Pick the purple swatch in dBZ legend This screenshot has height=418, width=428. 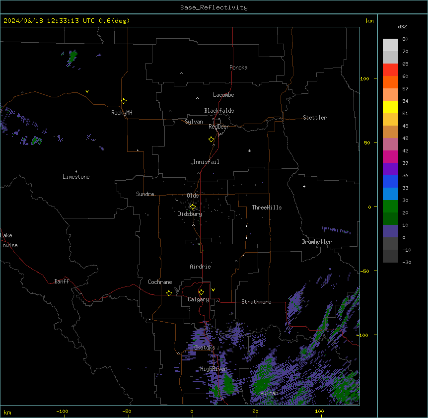pos(390,169)
